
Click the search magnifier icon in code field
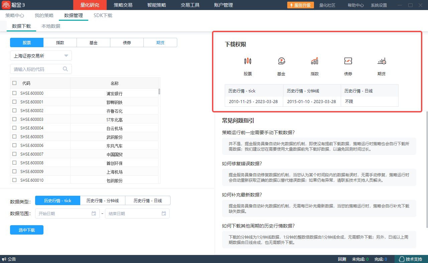[x=66, y=69]
